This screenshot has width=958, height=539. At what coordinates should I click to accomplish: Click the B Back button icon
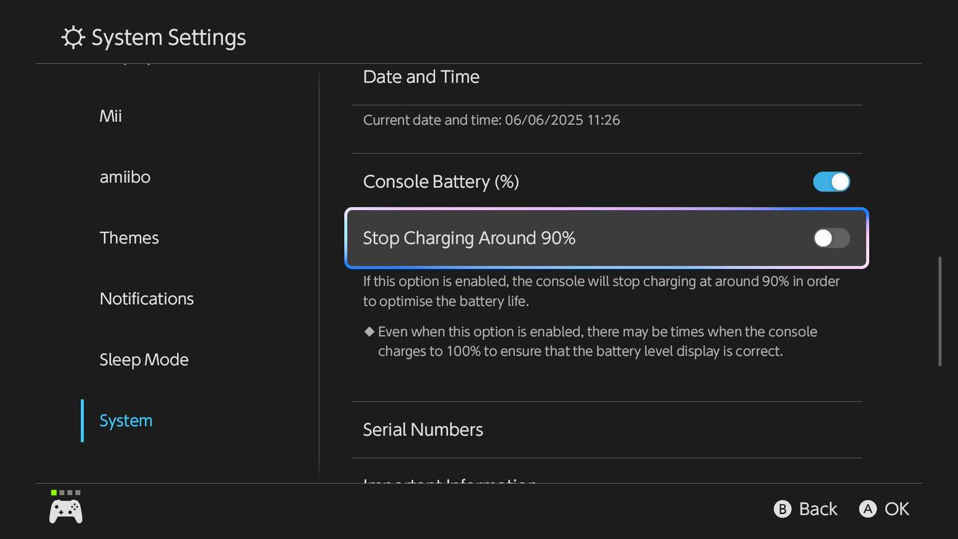point(783,509)
